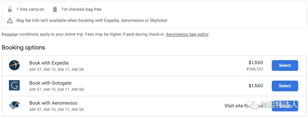
Task: Click the Gotogate $1,550 price
Action: pos(256,86)
